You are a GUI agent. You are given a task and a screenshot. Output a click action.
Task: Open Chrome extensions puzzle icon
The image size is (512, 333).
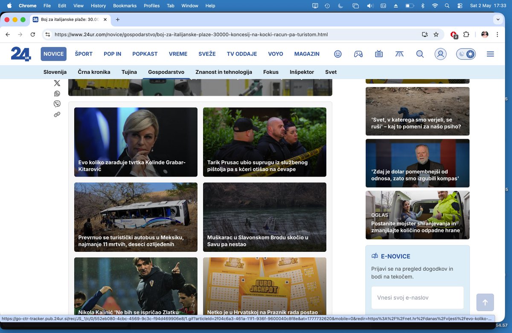(466, 35)
